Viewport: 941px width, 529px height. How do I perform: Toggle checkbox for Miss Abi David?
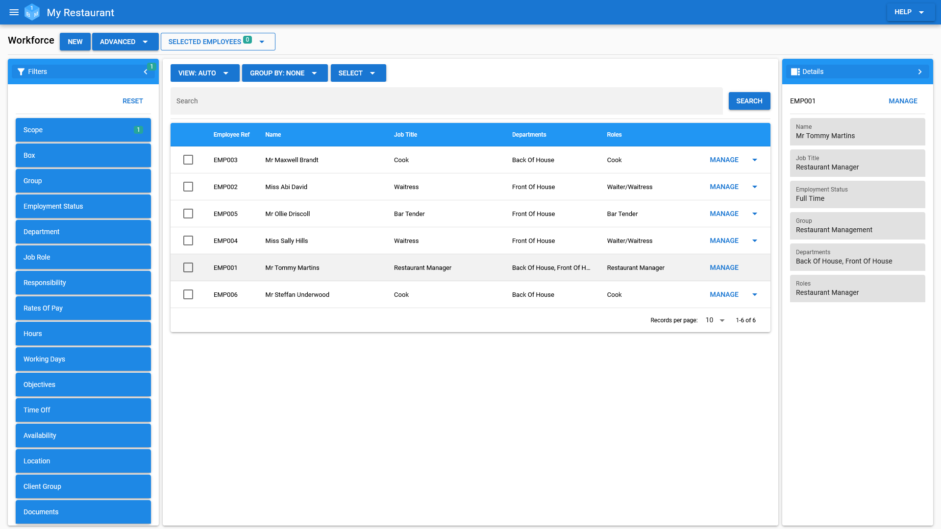[188, 187]
